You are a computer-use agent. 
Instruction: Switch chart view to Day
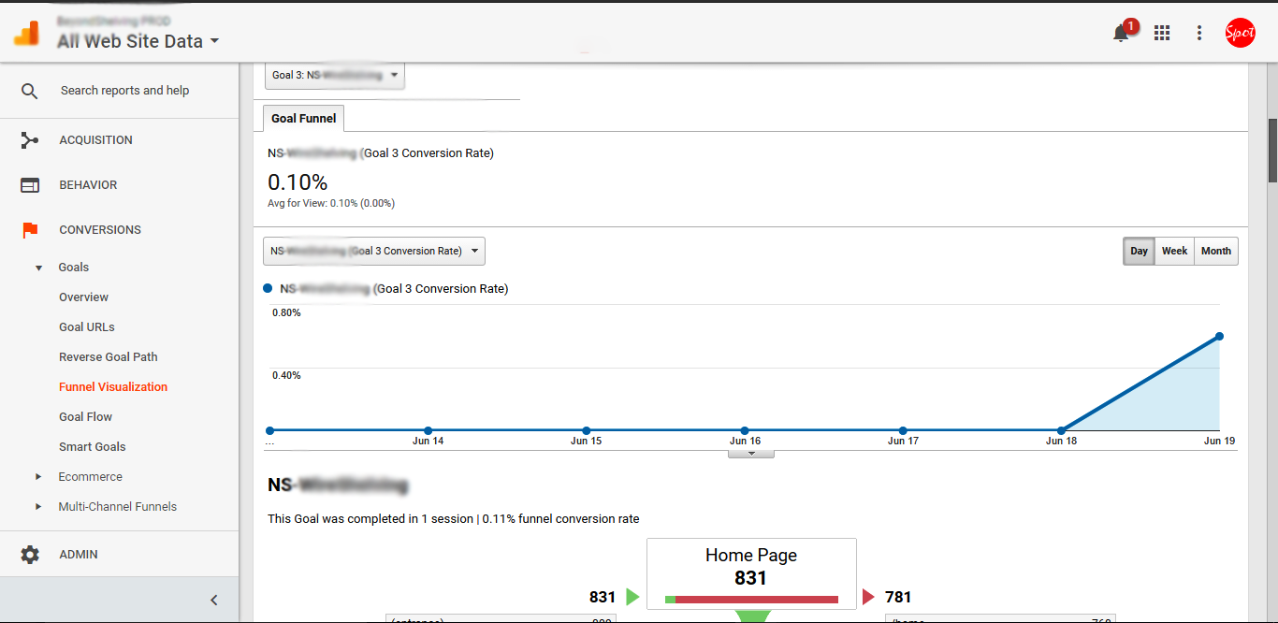(x=1139, y=251)
